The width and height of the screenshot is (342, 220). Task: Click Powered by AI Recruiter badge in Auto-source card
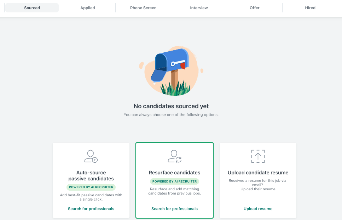pyautogui.click(x=91, y=187)
